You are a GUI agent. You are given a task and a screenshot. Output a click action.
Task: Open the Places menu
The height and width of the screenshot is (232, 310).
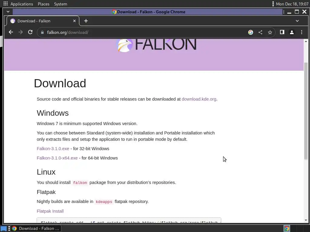[x=44, y=4]
